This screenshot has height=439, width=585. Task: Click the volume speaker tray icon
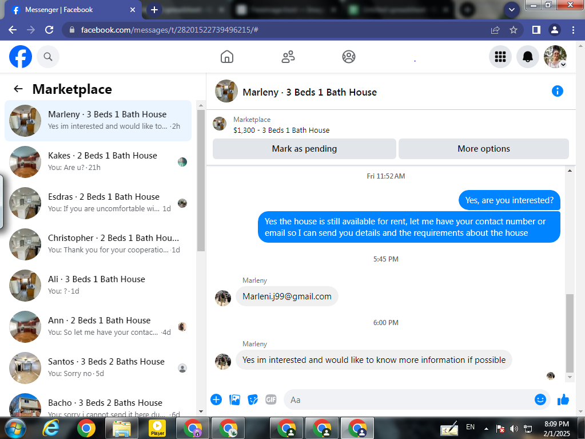tap(514, 429)
